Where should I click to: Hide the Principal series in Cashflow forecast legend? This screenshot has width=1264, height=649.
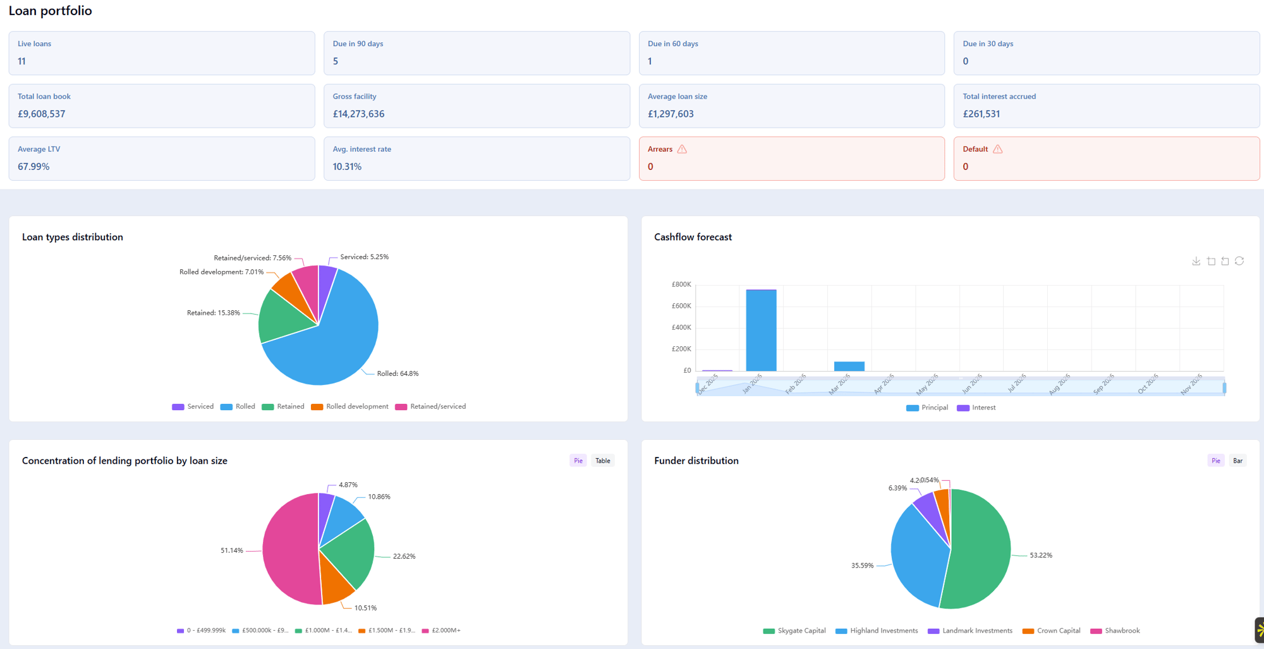(928, 408)
